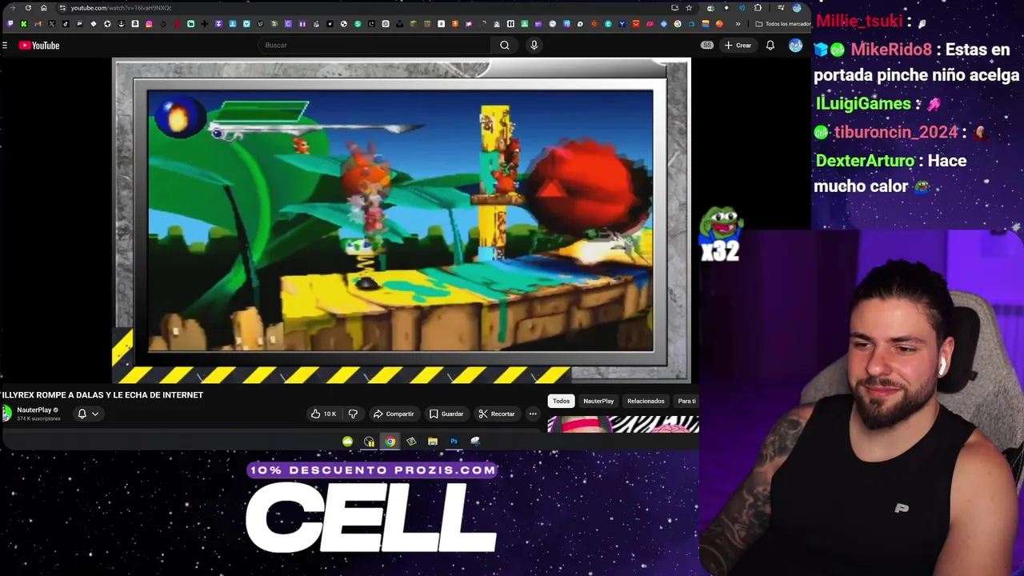Expand subscription notification options chevron
The width and height of the screenshot is (1024, 576).
coord(95,414)
